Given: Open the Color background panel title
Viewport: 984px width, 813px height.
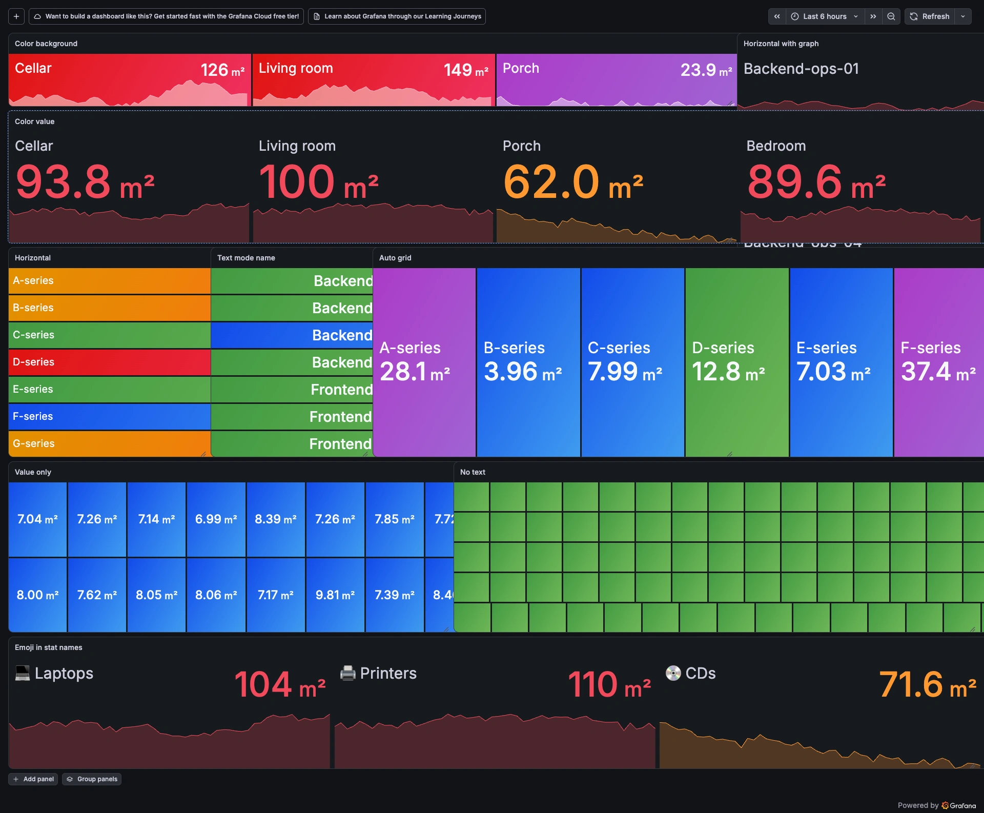Looking at the screenshot, I should [46, 44].
